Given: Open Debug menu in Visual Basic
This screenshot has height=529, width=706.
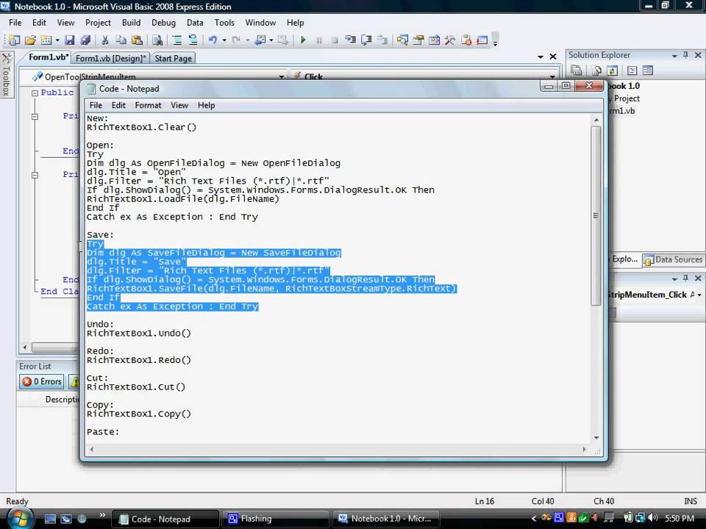Looking at the screenshot, I should (163, 23).
